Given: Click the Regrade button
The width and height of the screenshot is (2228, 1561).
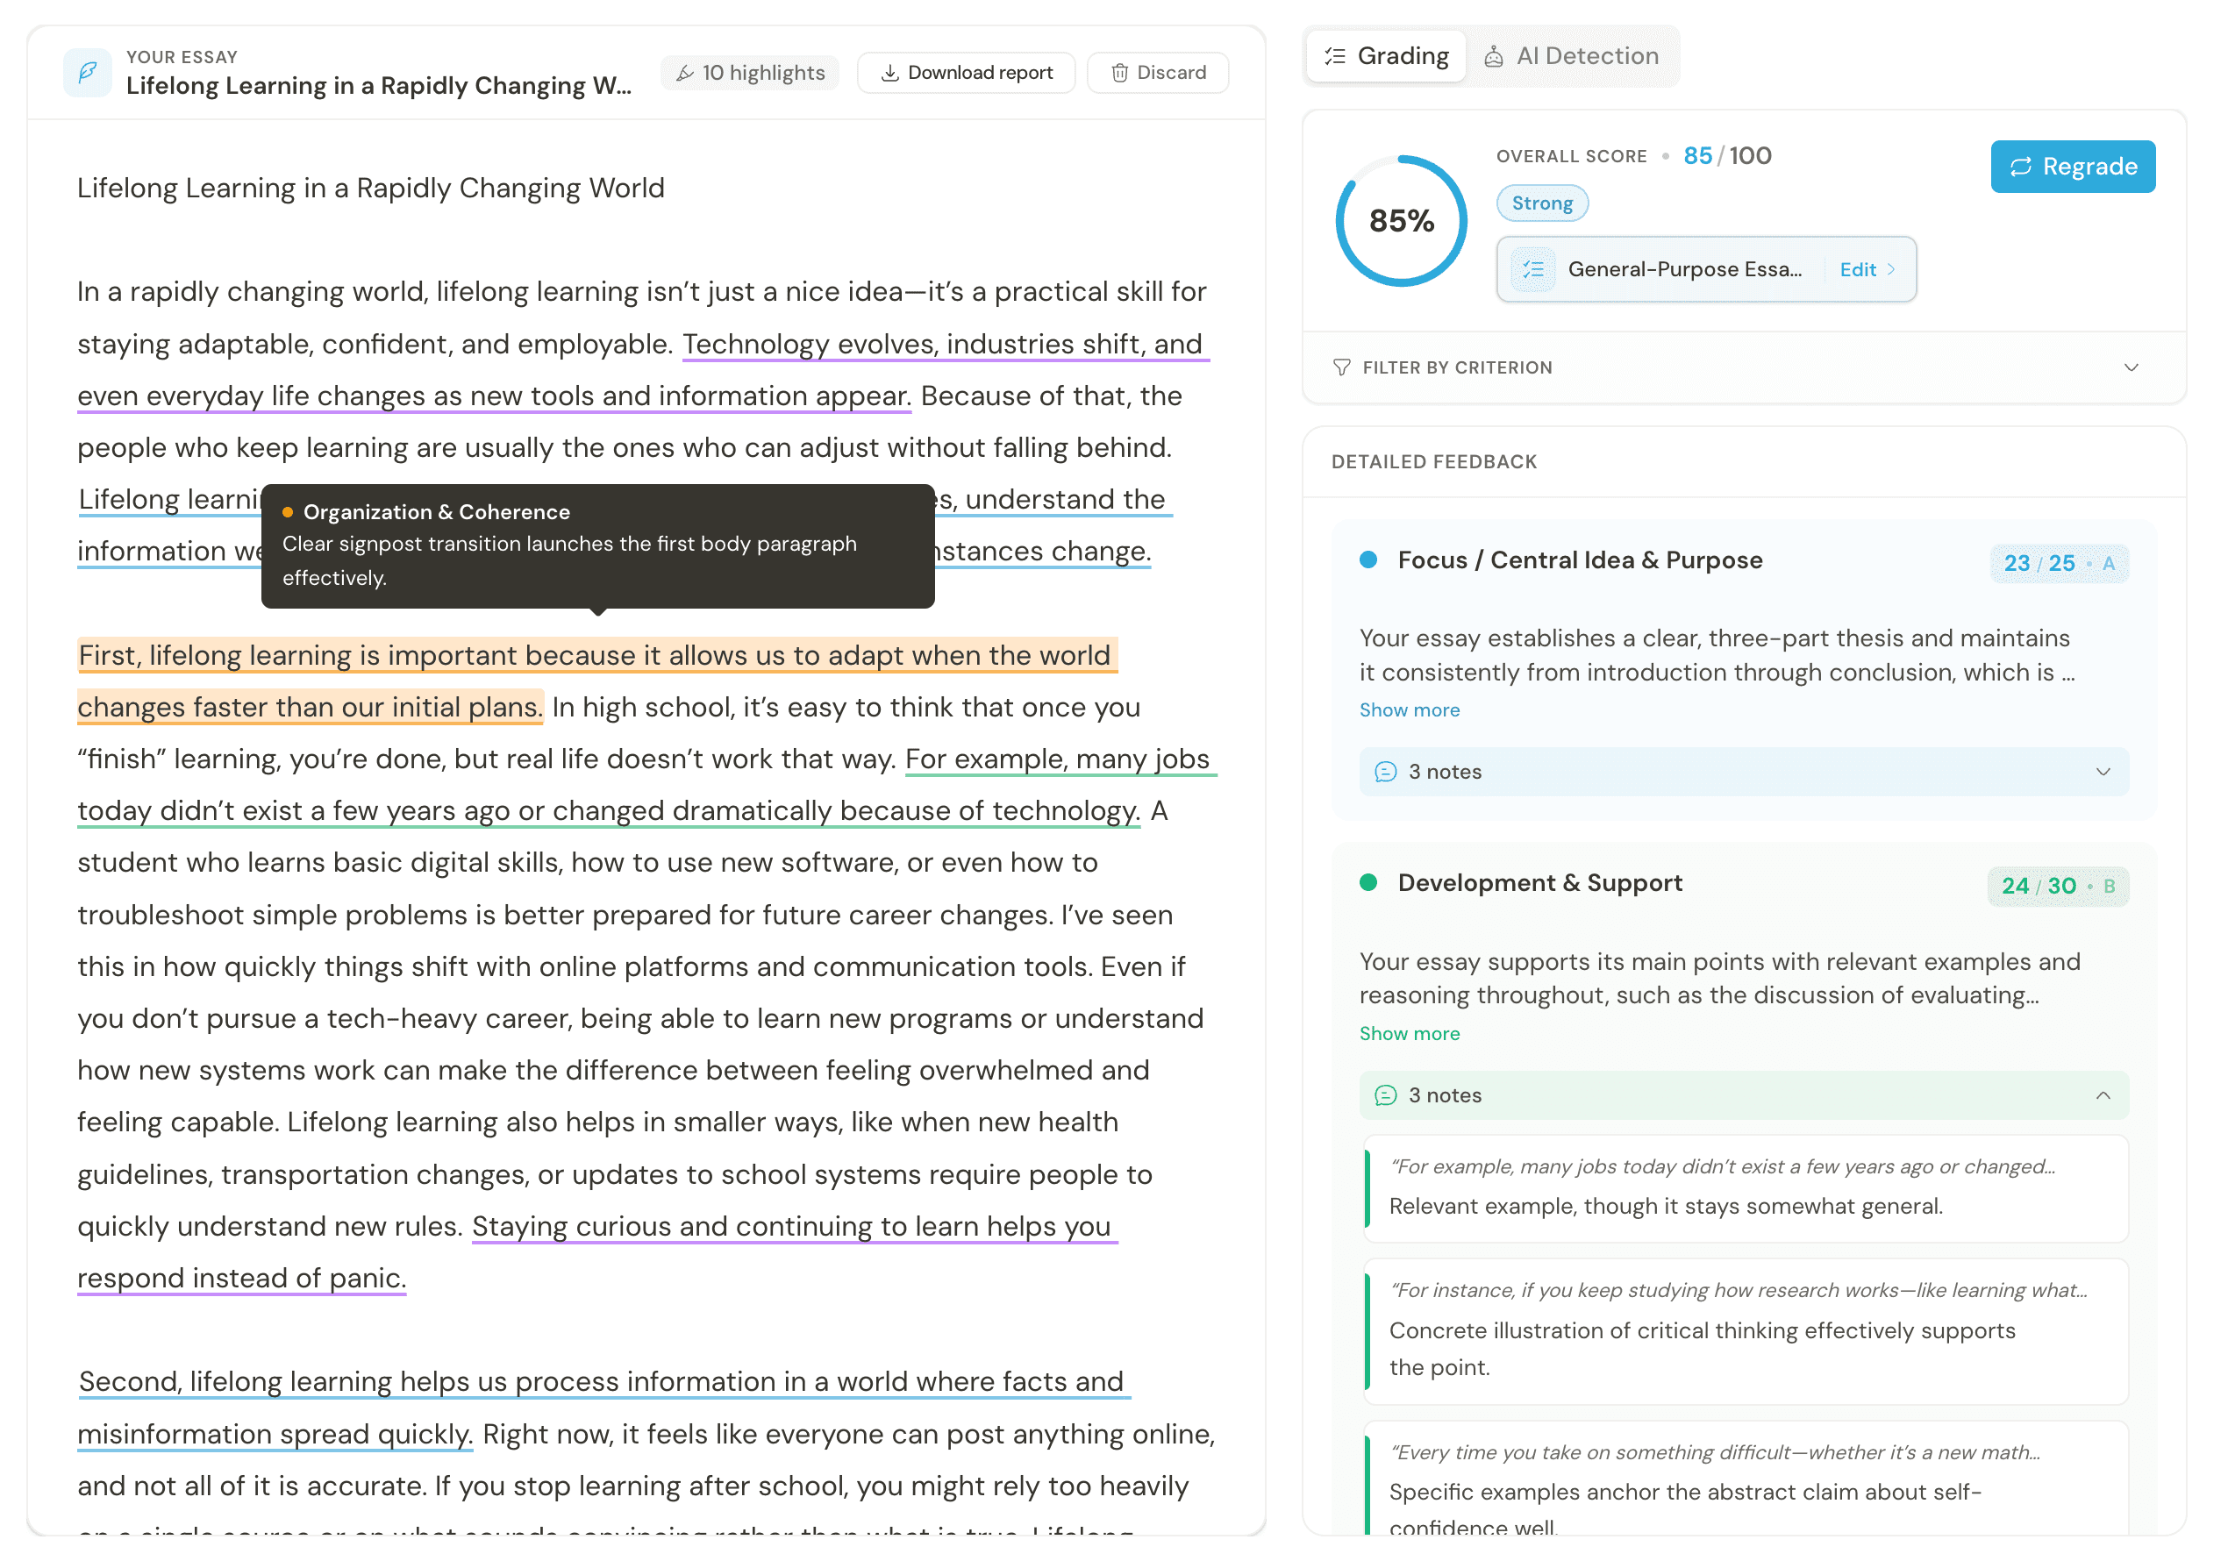Looking at the screenshot, I should point(2073,167).
